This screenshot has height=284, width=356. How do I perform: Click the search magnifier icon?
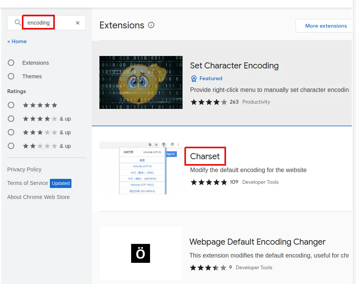point(18,22)
